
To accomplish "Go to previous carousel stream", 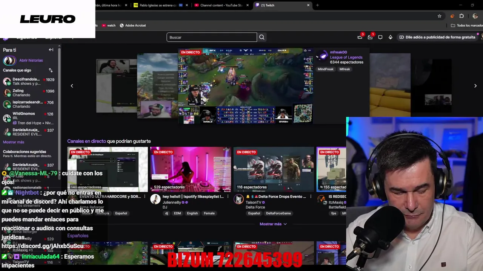I will 72,86.
